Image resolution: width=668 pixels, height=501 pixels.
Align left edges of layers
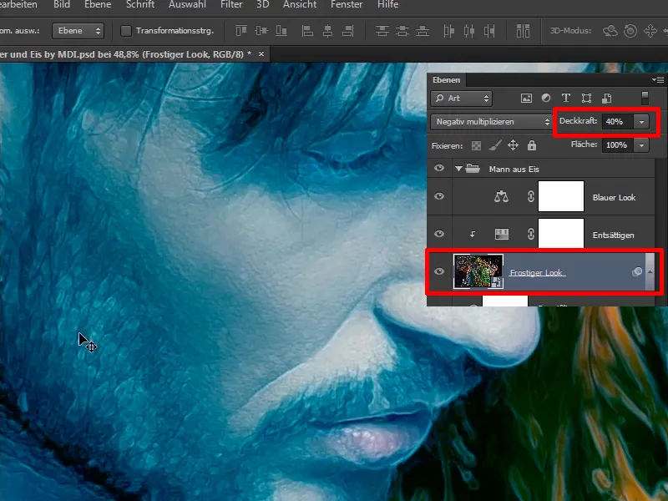point(307,31)
